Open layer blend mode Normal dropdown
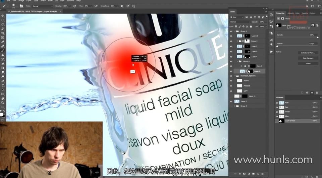Screen dimensions: 322x178 pos(240,22)
